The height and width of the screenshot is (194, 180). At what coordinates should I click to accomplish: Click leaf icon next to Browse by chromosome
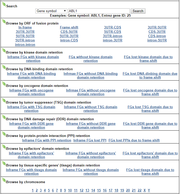[x=4, y=180]
